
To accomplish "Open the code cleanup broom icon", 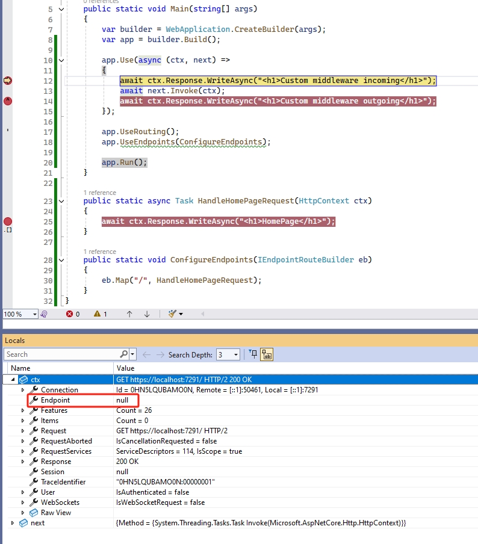I will click(x=173, y=314).
